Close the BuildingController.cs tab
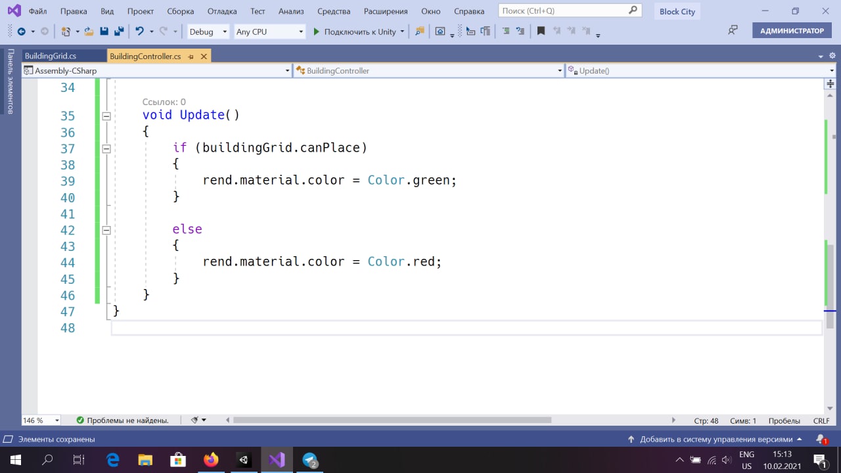The image size is (841, 473). (204, 56)
